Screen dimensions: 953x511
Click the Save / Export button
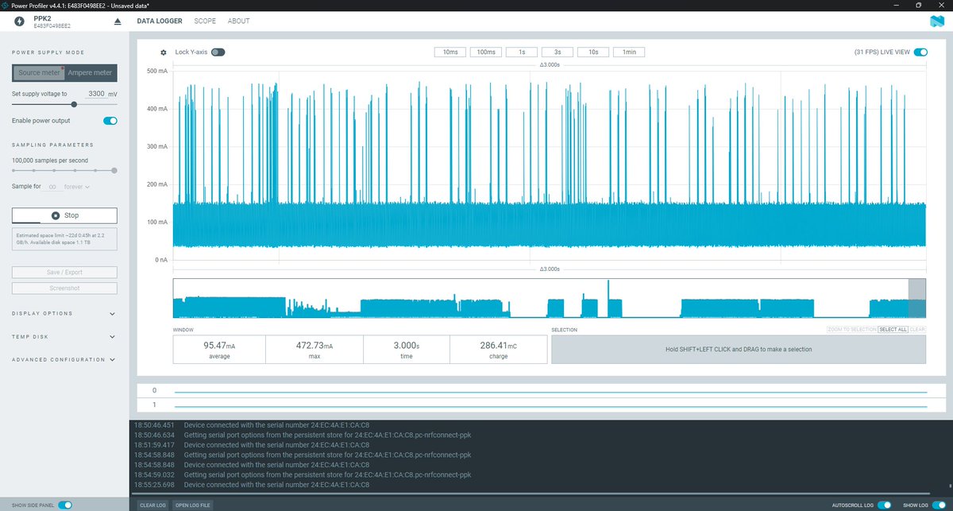point(64,273)
